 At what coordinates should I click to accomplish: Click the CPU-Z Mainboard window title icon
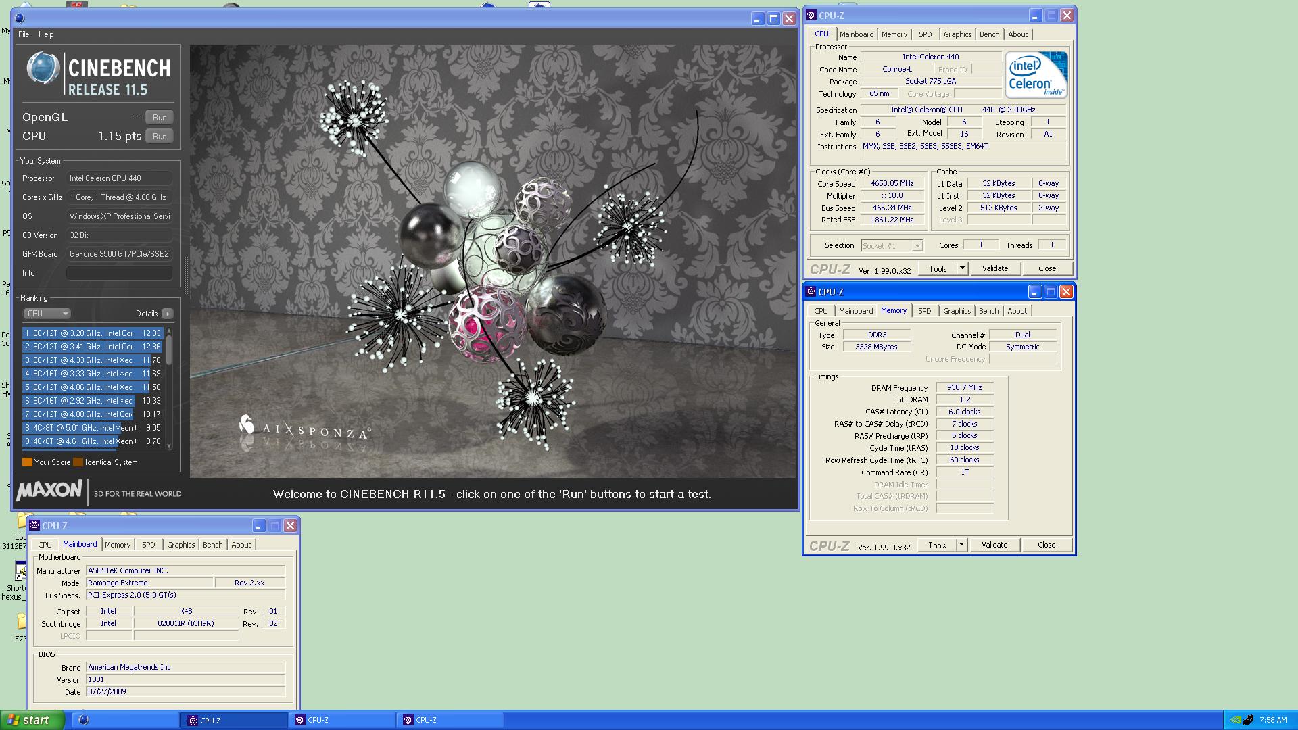(34, 526)
